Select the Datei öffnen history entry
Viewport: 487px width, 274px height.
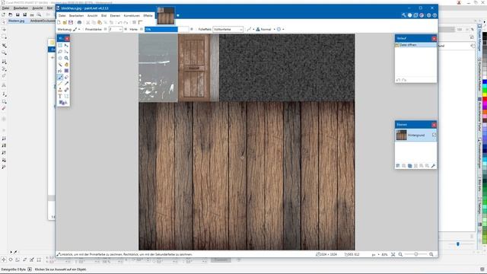click(x=415, y=45)
